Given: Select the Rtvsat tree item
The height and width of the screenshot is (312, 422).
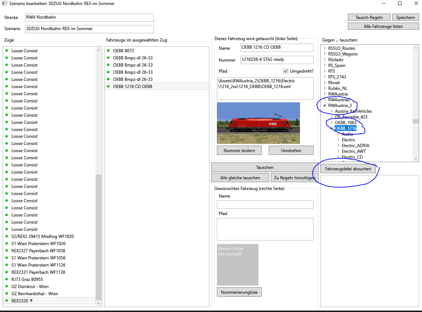Looking at the screenshot, I should [x=334, y=83].
